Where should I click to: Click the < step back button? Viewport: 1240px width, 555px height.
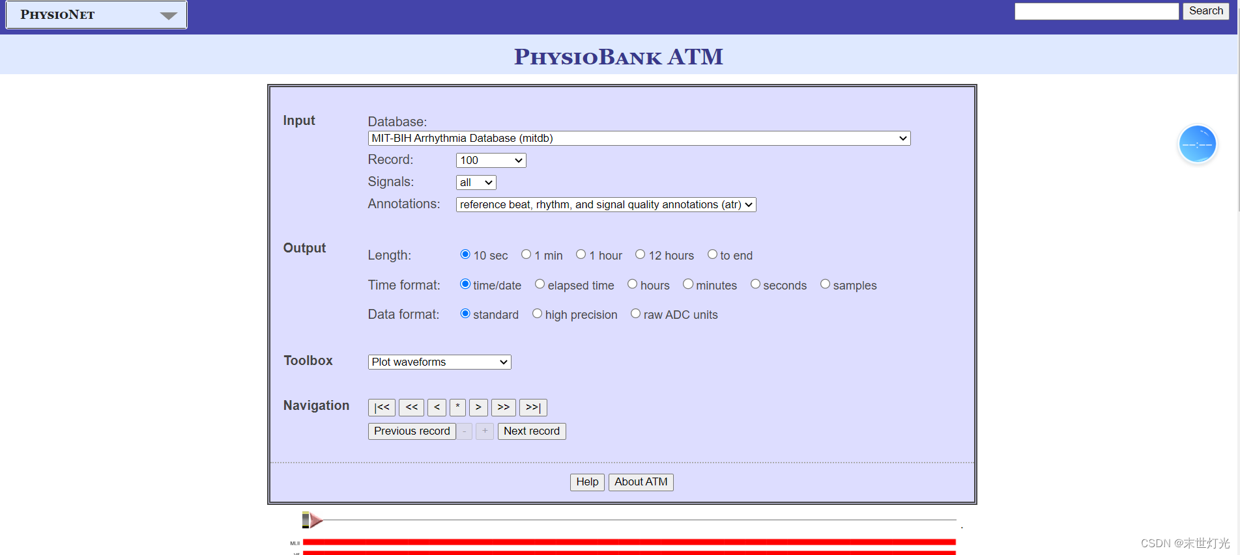(x=437, y=407)
